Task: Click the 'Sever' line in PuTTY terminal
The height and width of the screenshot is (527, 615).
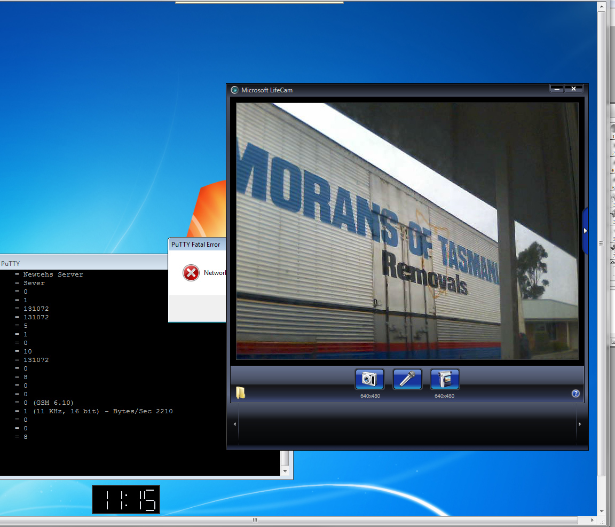Action: [x=30, y=284]
